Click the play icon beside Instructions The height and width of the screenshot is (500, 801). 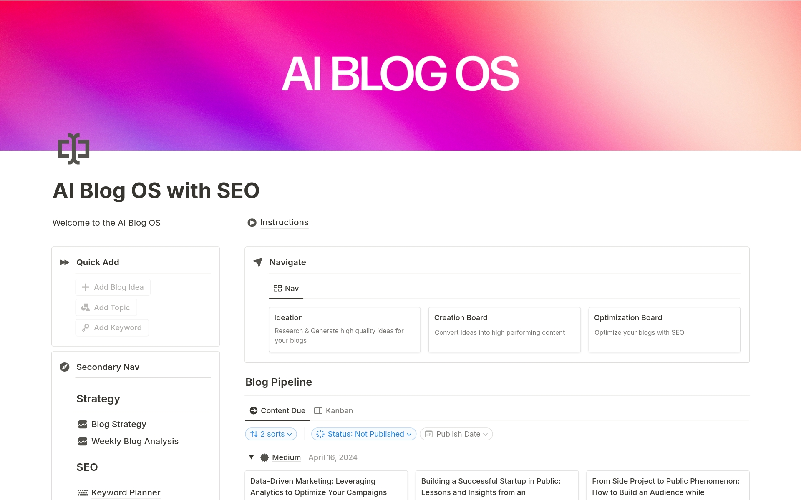pos(252,223)
